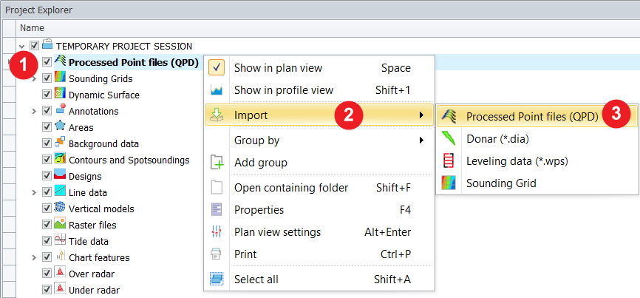The width and height of the screenshot is (640, 298).
Task: Click the Vertical models globe icon
Action: (x=61, y=209)
